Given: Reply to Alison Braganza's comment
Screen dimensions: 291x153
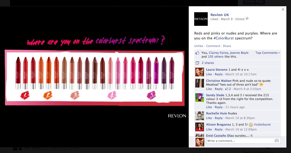Looking at the screenshot, I should 219,129.
